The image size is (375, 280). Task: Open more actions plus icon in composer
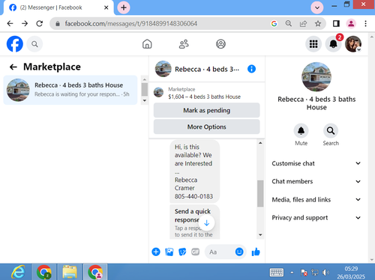156,252
